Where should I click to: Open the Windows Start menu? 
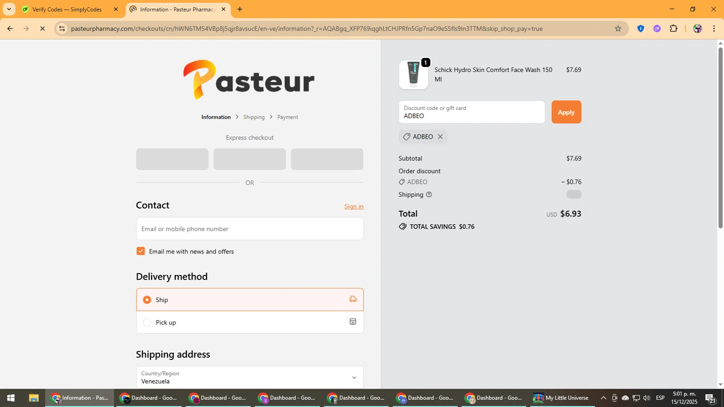11,398
